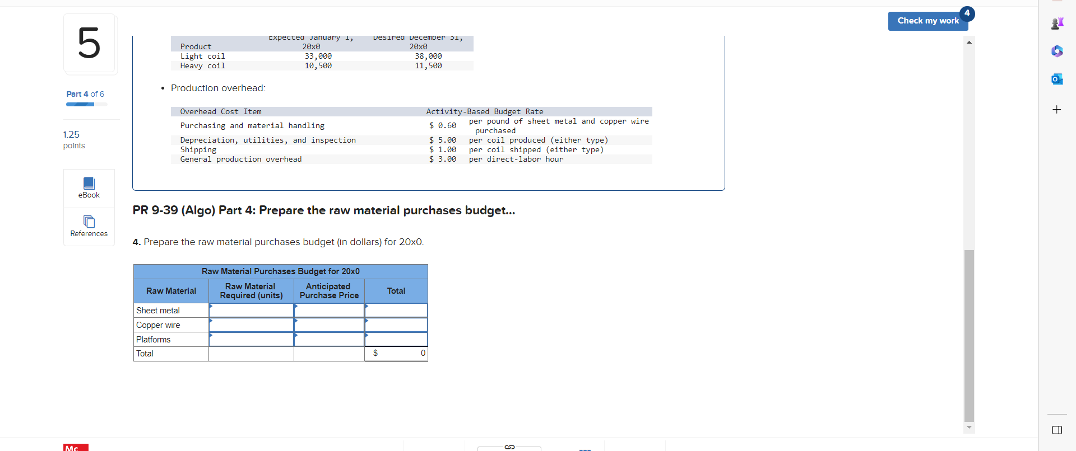Select the Copper wire total field

[x=396, y=325]
